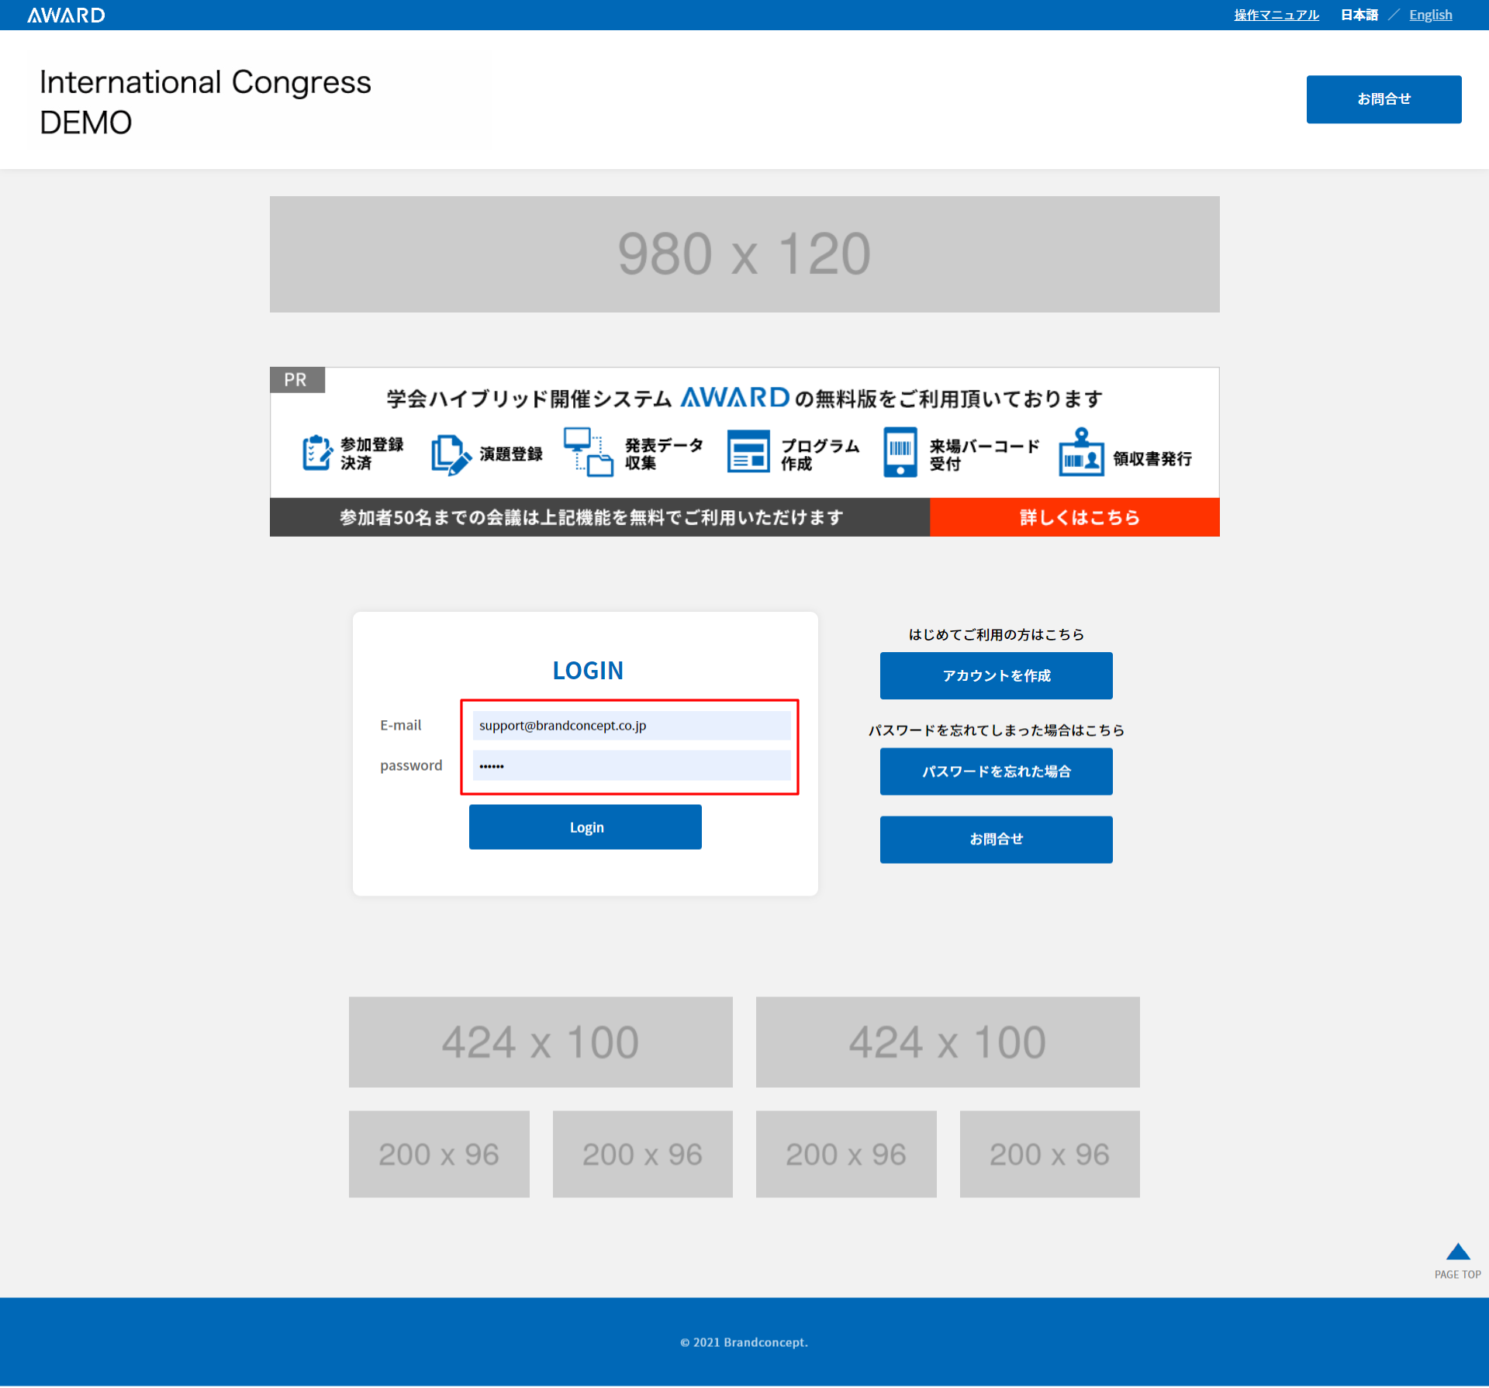Open the 操作マニュアル manual link

click(x=1276, y=15)
